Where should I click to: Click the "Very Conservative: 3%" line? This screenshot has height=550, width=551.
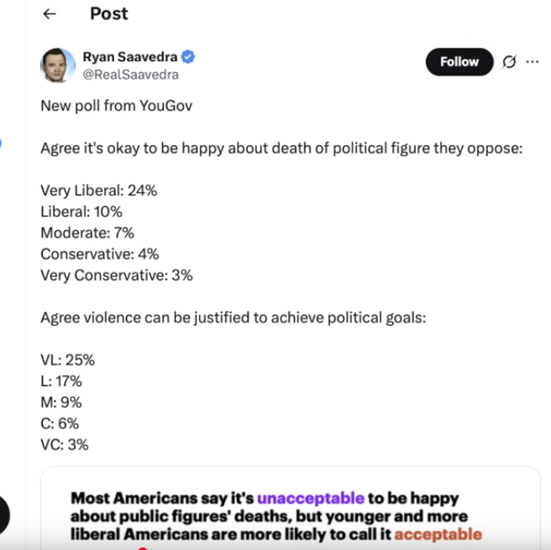coord(116,275)
